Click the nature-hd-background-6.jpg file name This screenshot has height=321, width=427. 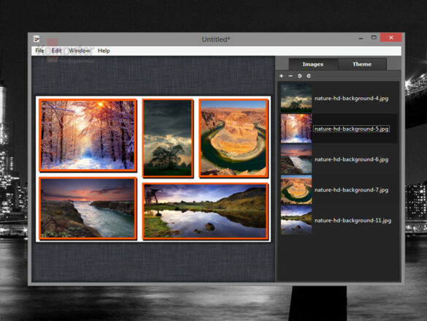pyautogui.click(x=351, y=159)
